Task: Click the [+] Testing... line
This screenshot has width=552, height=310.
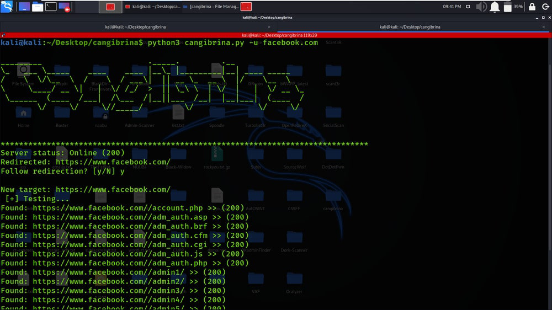Action: [38, 199]
